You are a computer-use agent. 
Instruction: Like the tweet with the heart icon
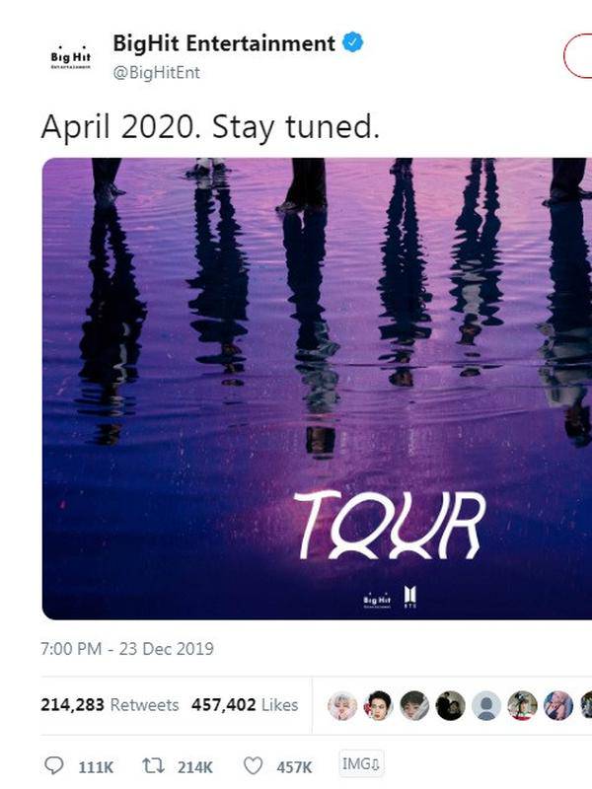254,766
